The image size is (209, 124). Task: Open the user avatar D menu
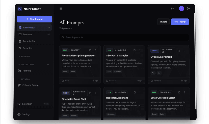pyautogui.click(x=181, y=9)
